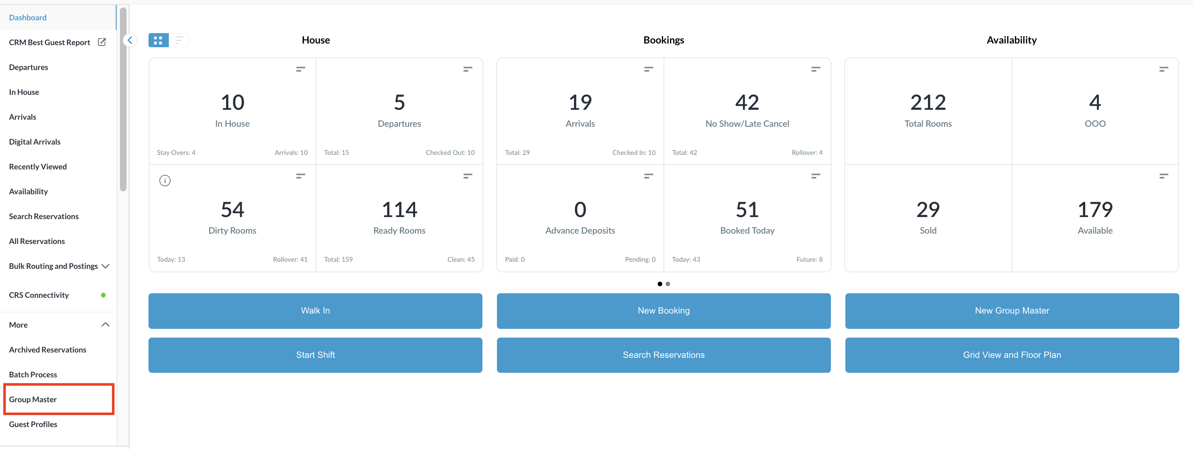Switch to the list view layout

179,40
